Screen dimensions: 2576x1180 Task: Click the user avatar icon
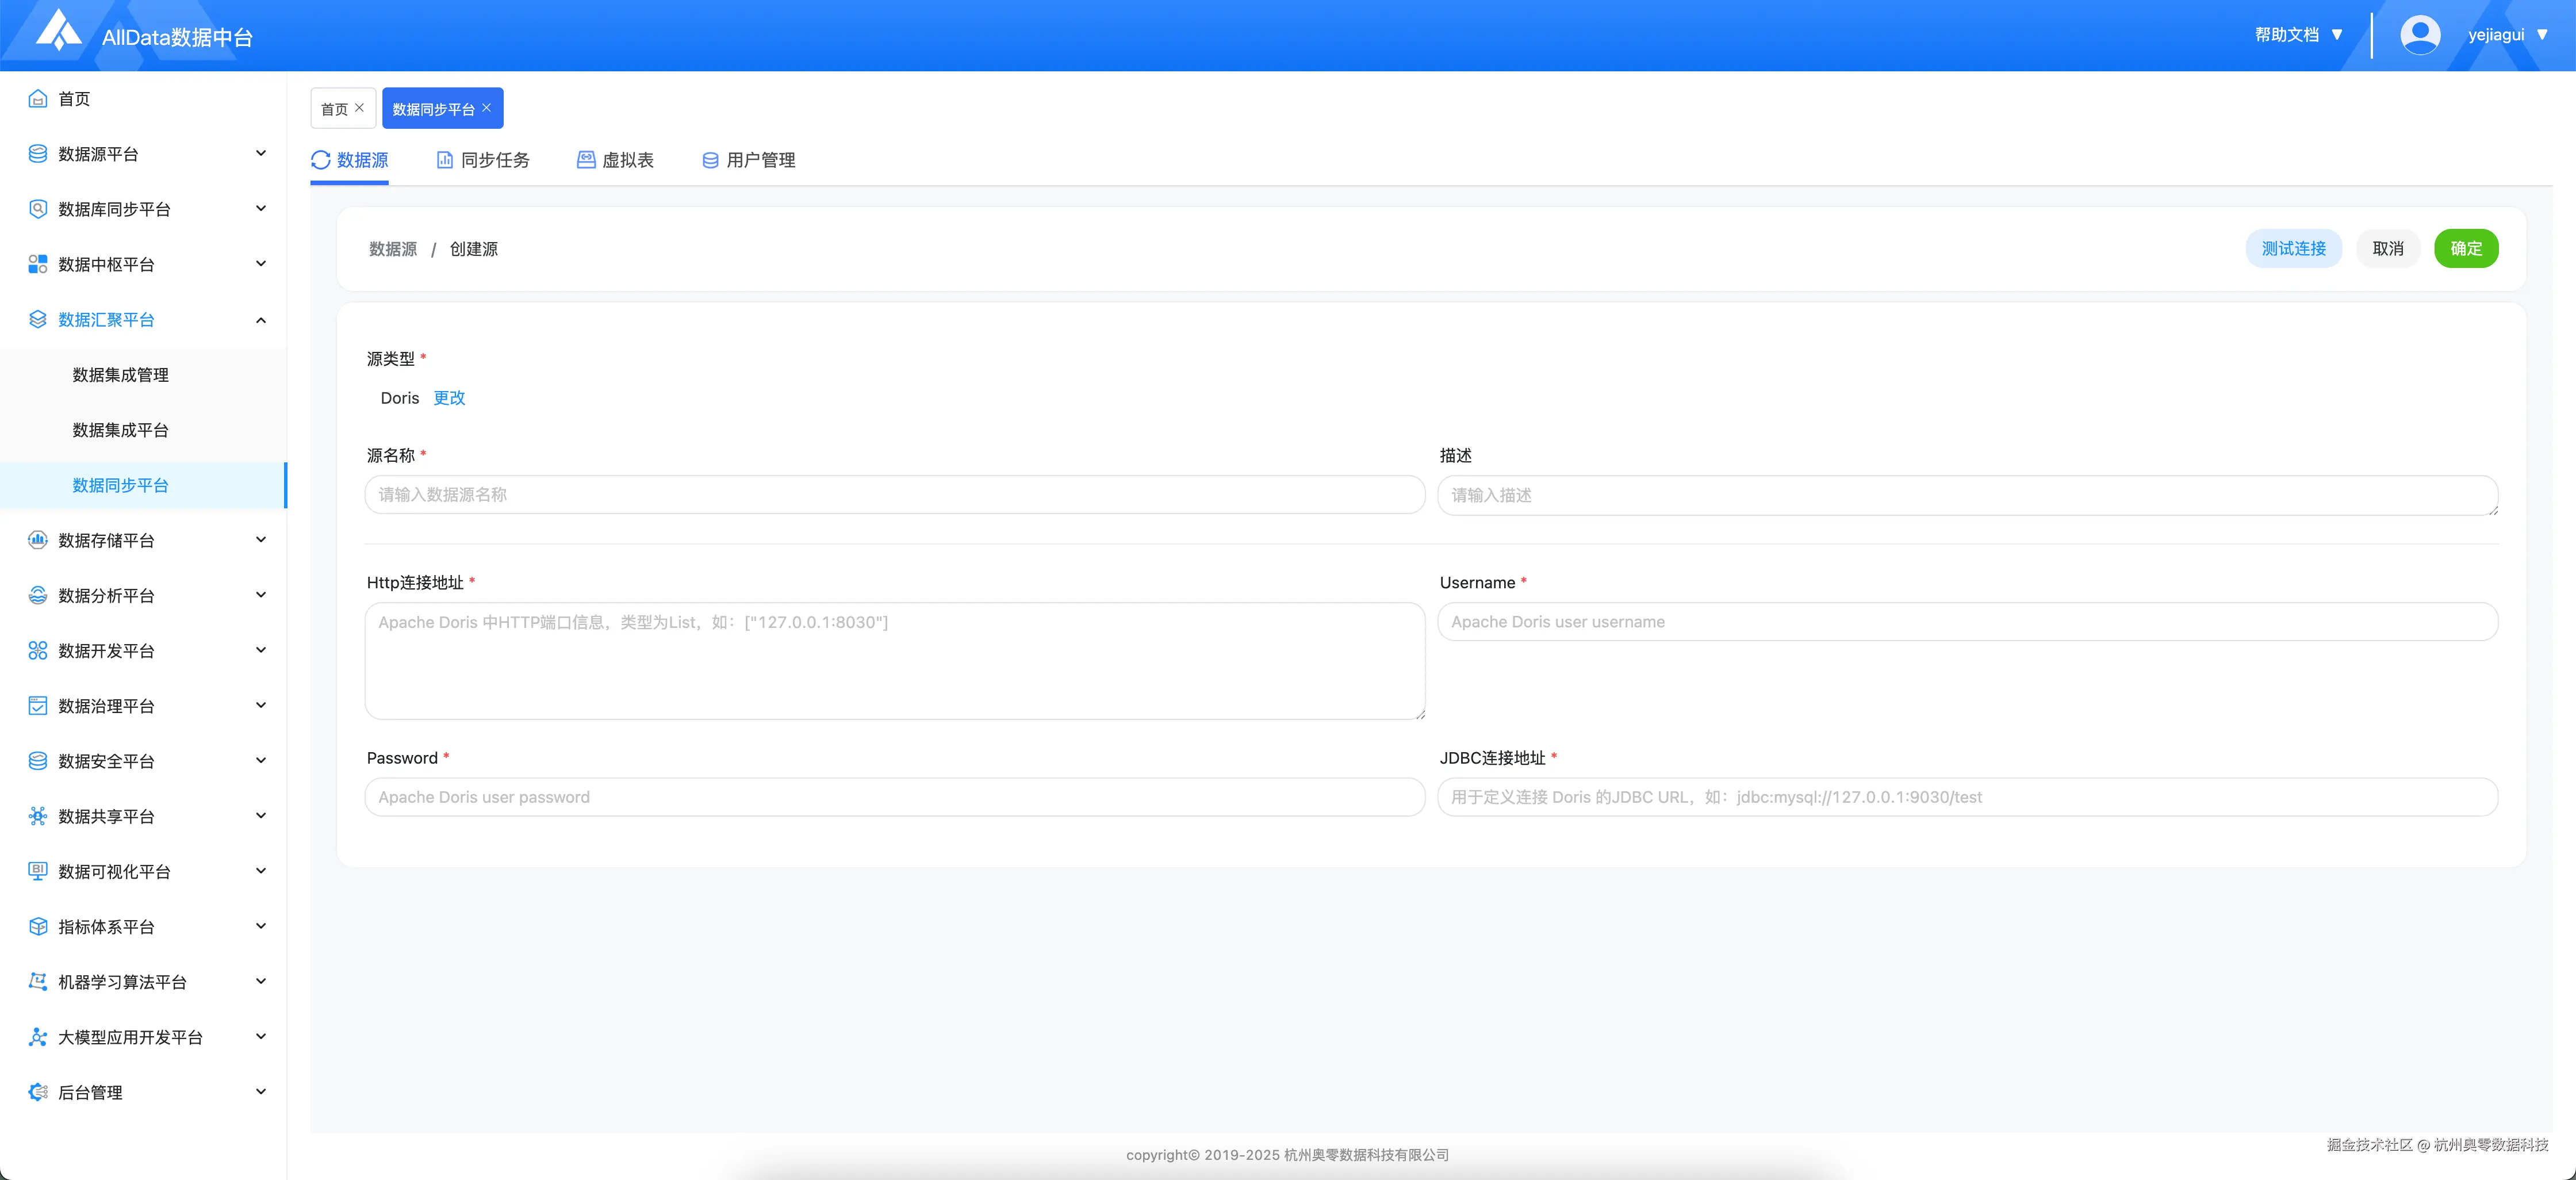point(2419,35)
